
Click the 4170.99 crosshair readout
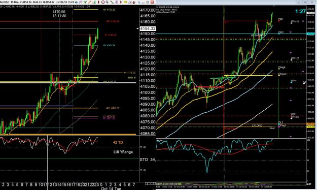(x=59, y=12)
